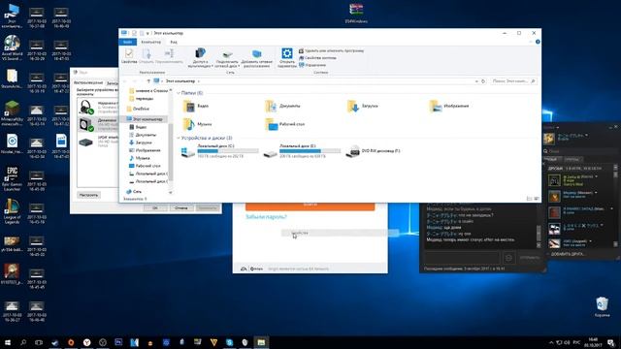
Task: Open the Документы folder in the main pane
Action: [x=282, y=106]
